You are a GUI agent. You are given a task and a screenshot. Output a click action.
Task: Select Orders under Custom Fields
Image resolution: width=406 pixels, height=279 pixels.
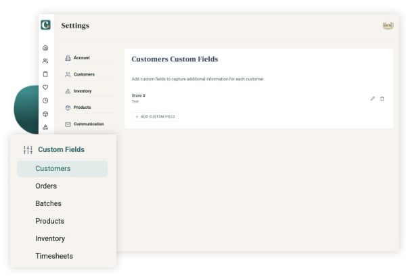pyautogui.click(x=46, y=186)
